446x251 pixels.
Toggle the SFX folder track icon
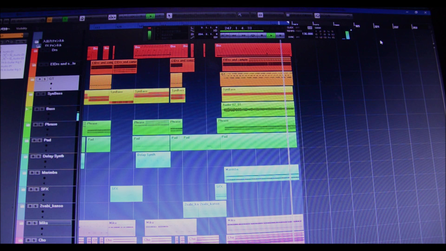pos(23,190)
